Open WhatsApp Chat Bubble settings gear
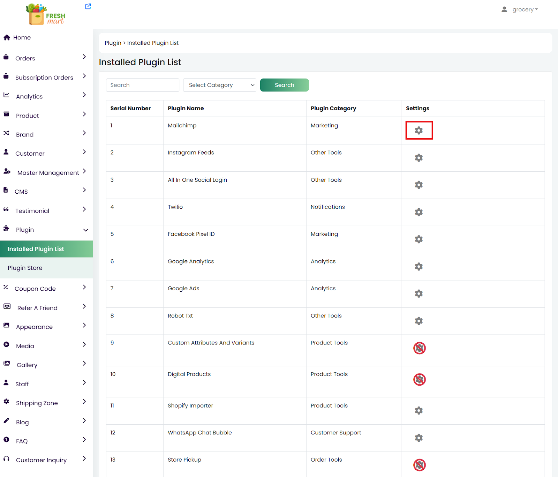 [418, 438]
